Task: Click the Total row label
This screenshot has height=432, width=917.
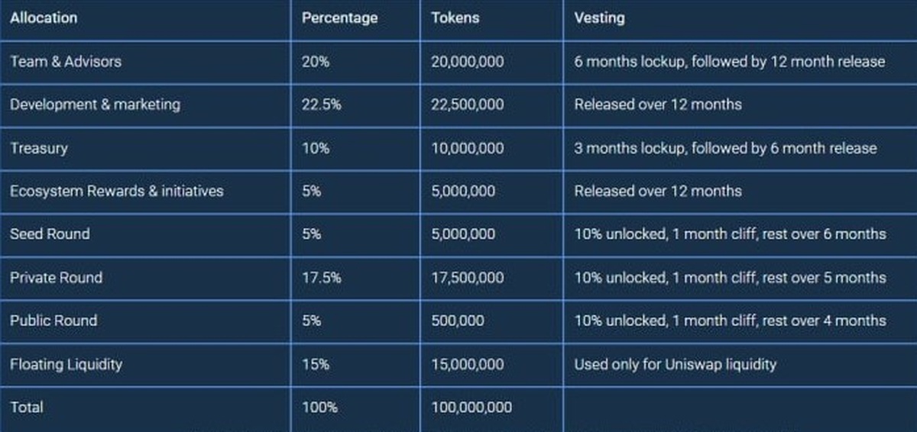Action: pyautogui.click(x=27, y=408)
